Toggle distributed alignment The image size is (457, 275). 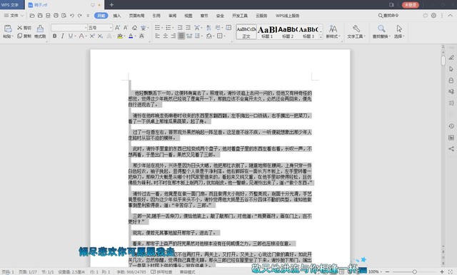tap(189, 36)
